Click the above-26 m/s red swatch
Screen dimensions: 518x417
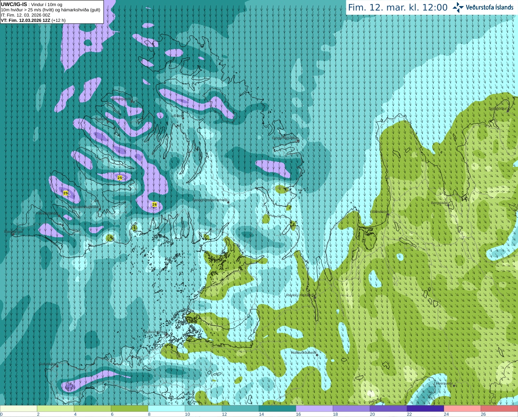pyautogui.click(x=499, y=408)
